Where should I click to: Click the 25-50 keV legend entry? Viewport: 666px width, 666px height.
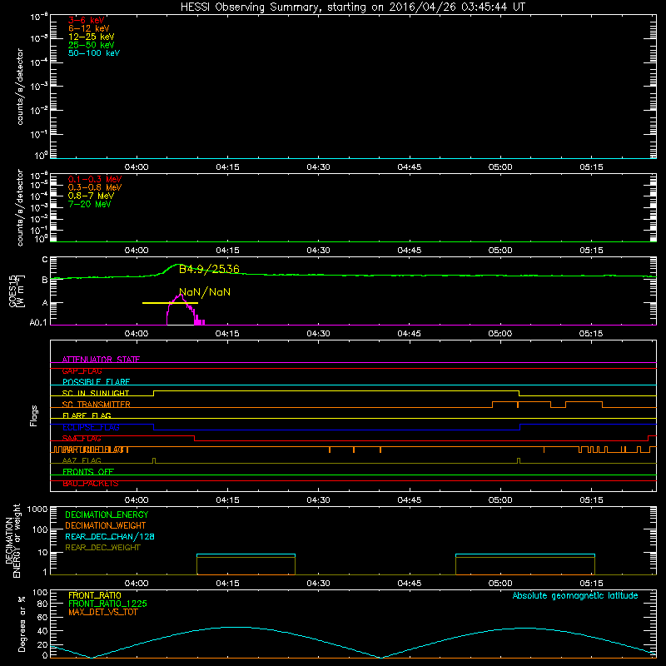tap(92, 45)
